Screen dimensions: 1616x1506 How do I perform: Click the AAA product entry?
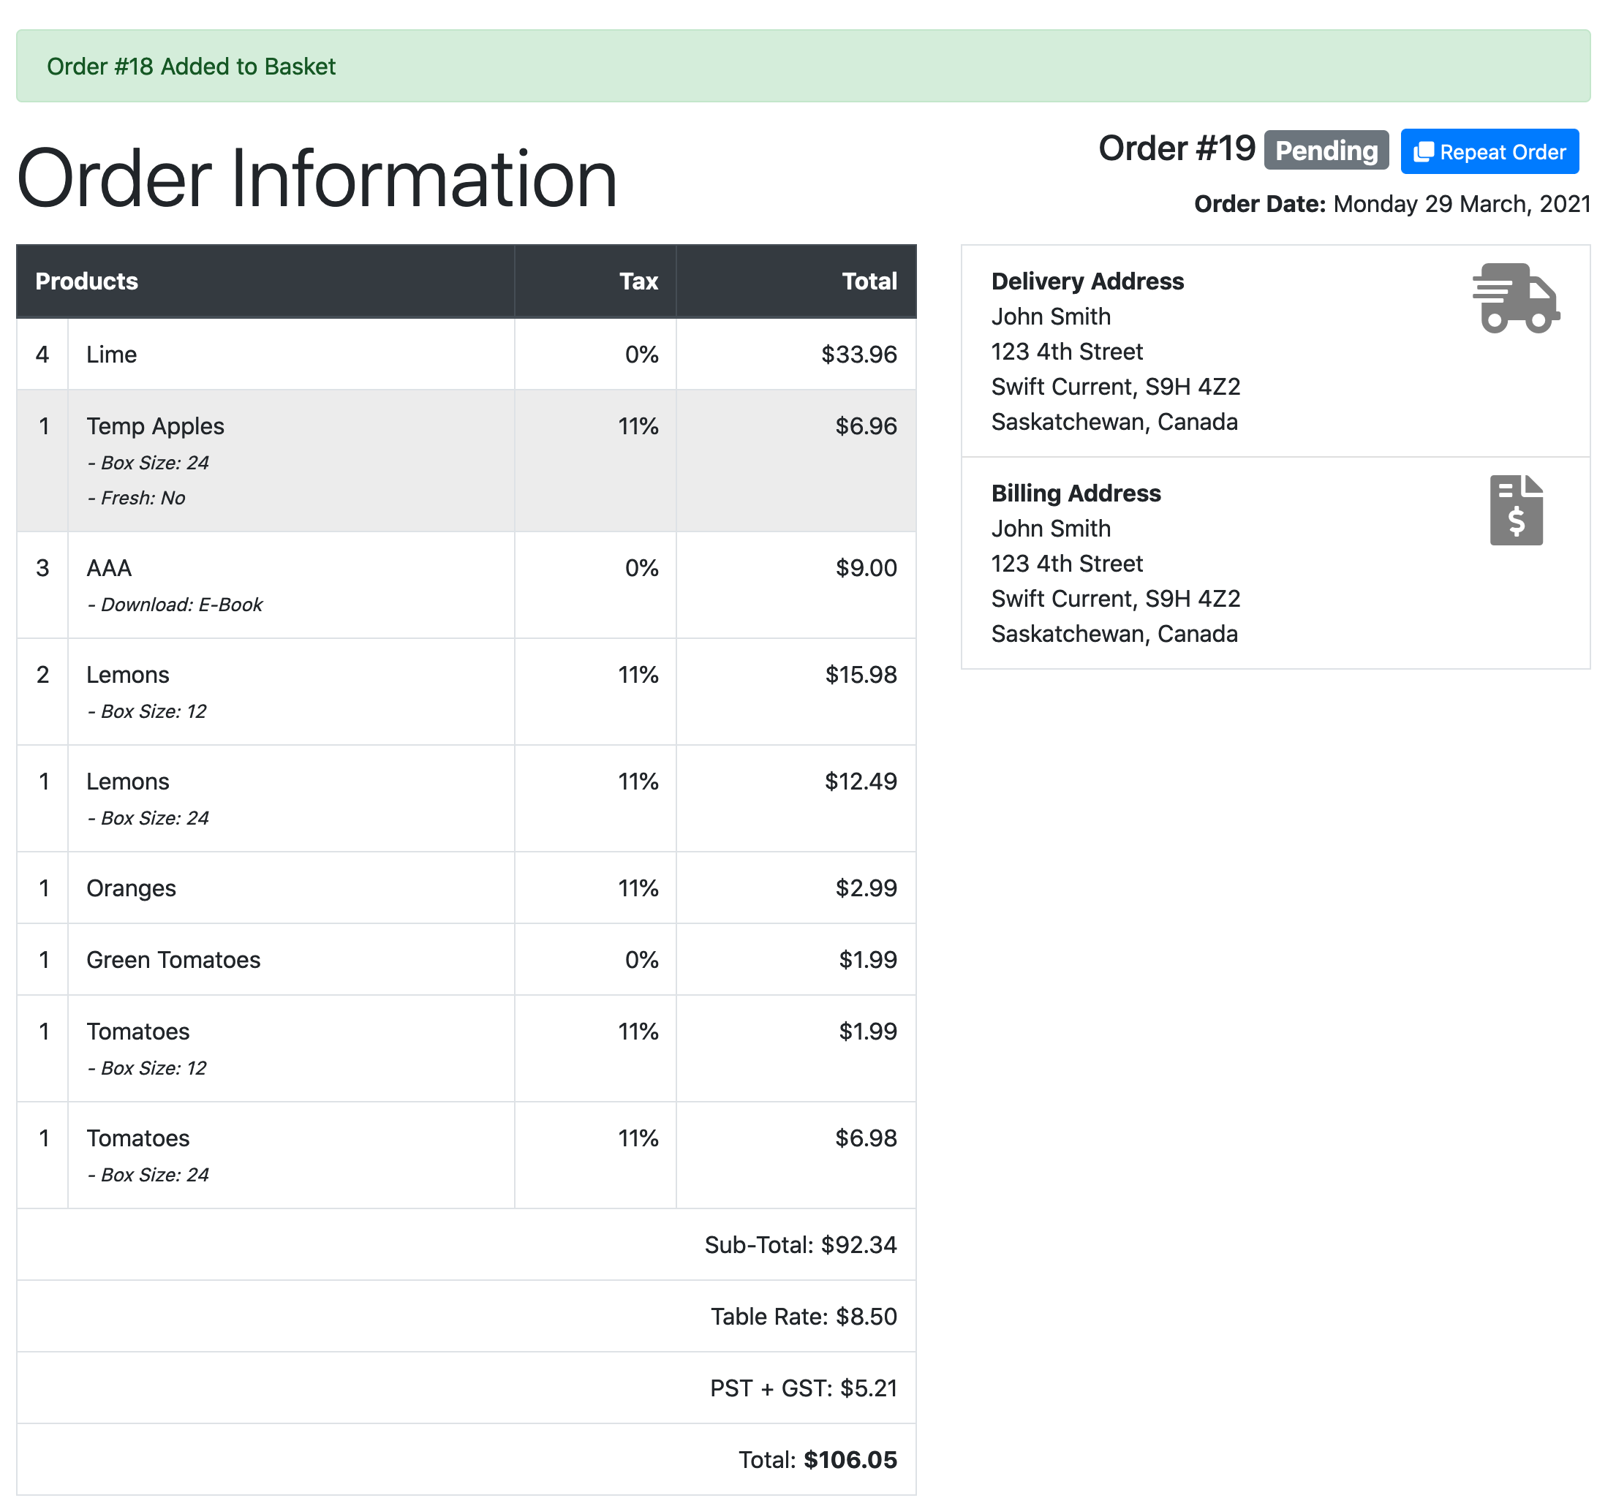109,568
